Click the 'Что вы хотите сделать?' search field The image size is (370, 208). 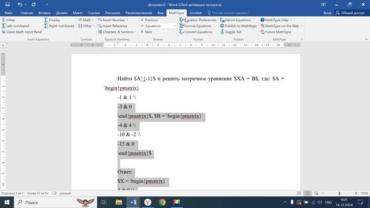[x=228, y=13]
